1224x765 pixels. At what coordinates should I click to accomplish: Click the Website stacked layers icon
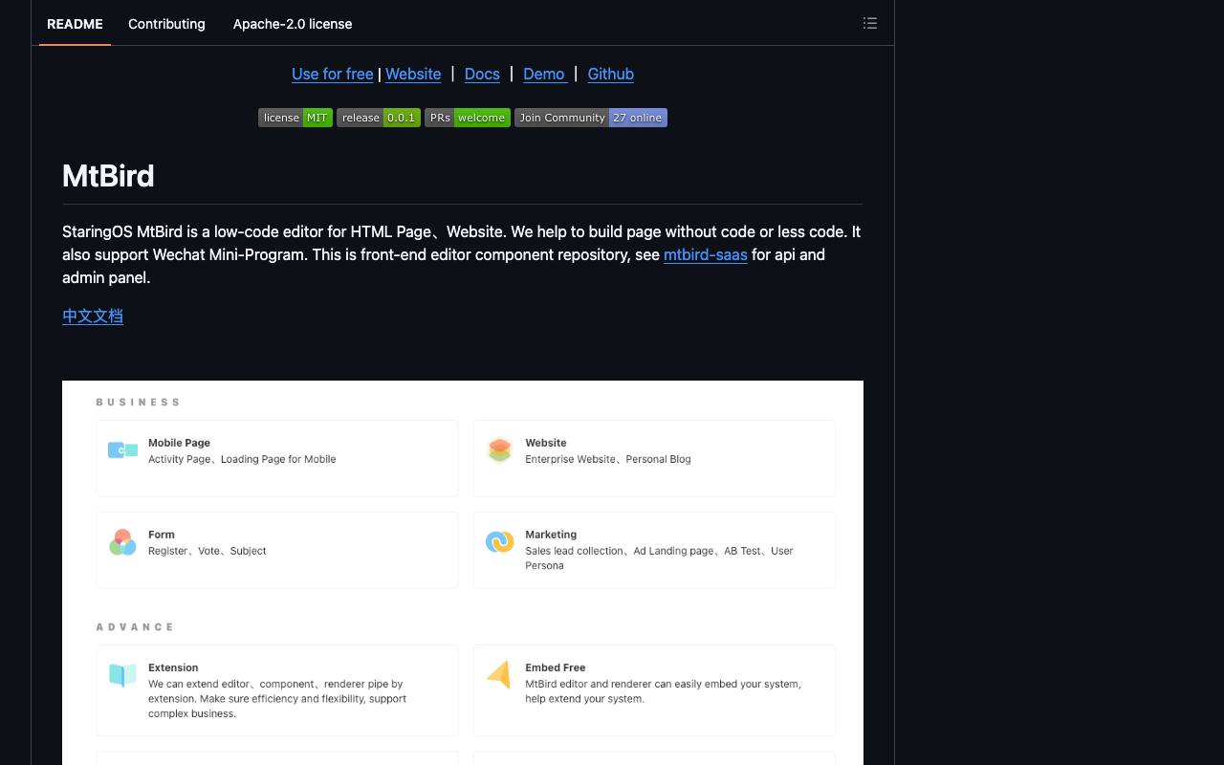(x=499, y=449)
